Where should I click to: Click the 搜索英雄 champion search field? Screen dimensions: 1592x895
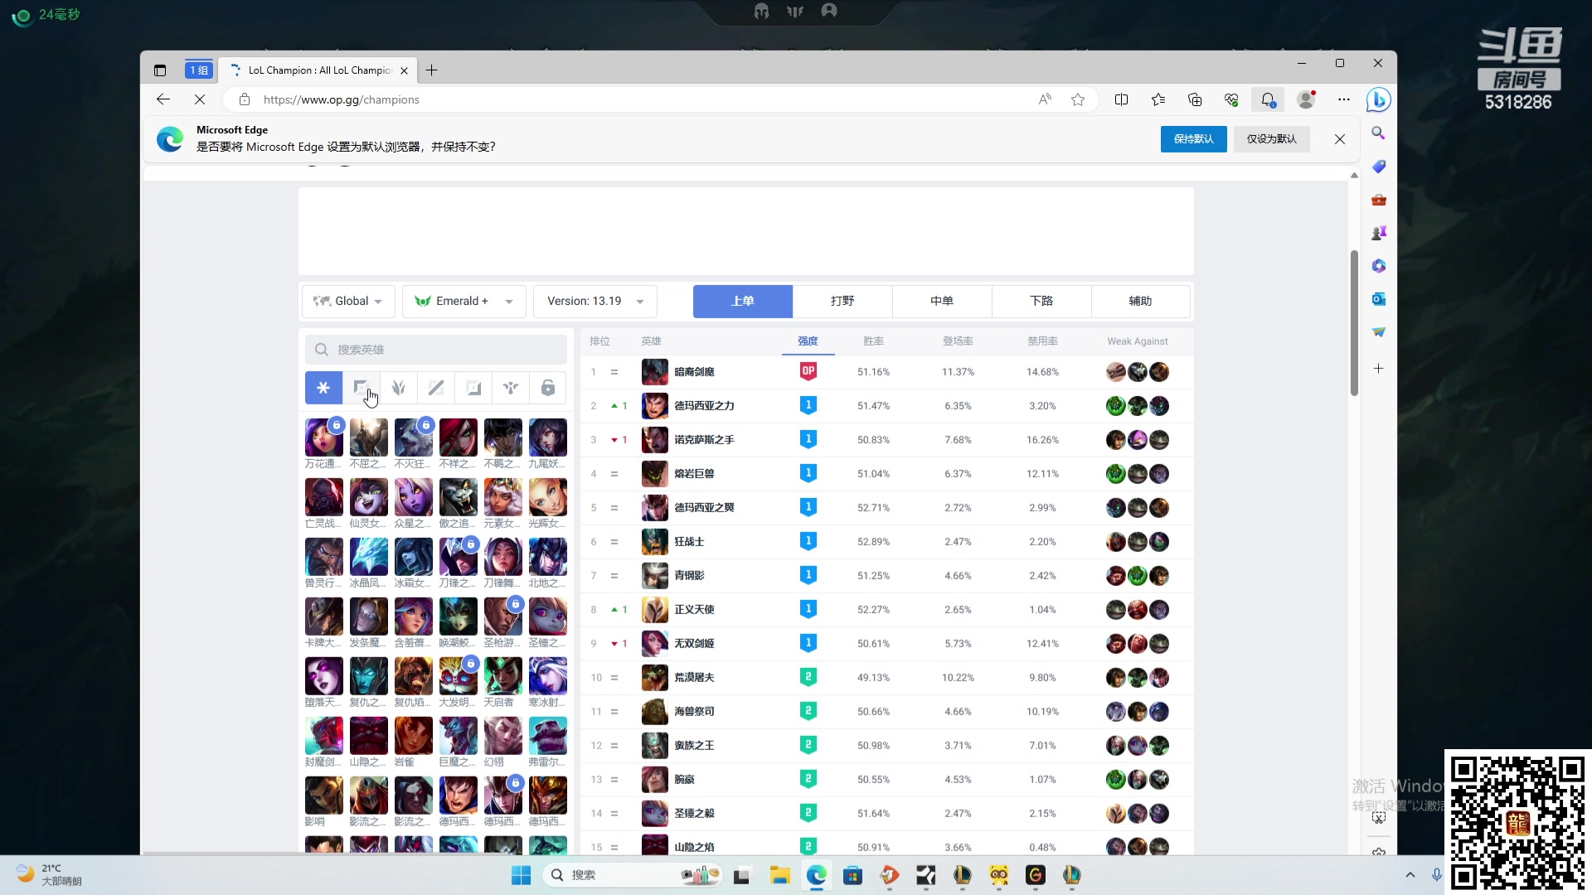[436, 350]
